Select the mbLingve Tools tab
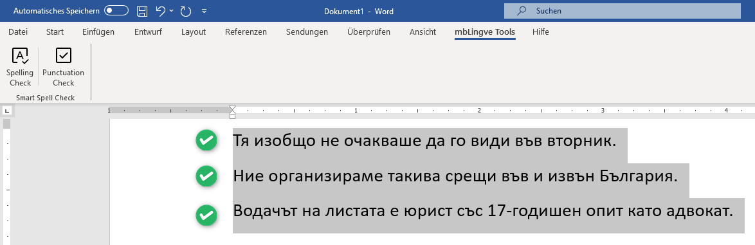755x245 pixels. (485, 32)
